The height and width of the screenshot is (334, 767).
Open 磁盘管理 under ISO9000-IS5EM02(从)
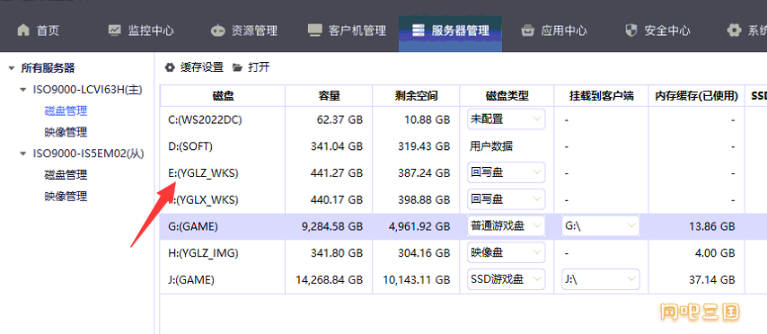[x=66, y=174]
